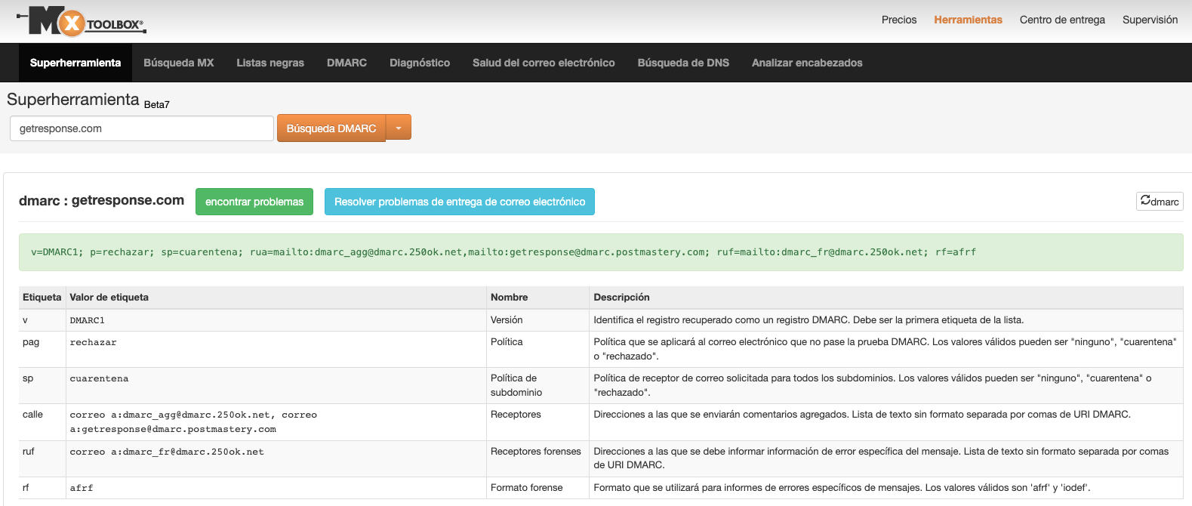Select the Receptores forenses cell

(x=538, y=459)
